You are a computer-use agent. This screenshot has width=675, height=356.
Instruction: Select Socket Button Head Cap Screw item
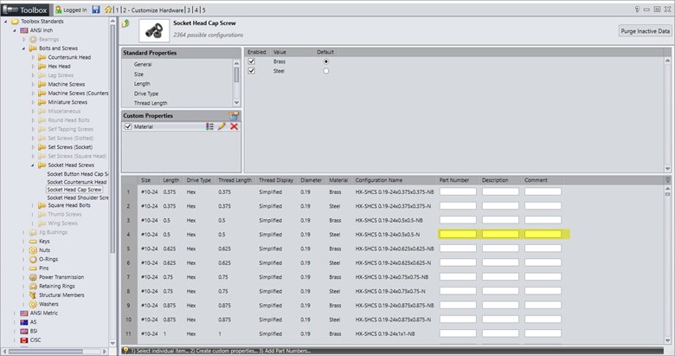(78, 173)
